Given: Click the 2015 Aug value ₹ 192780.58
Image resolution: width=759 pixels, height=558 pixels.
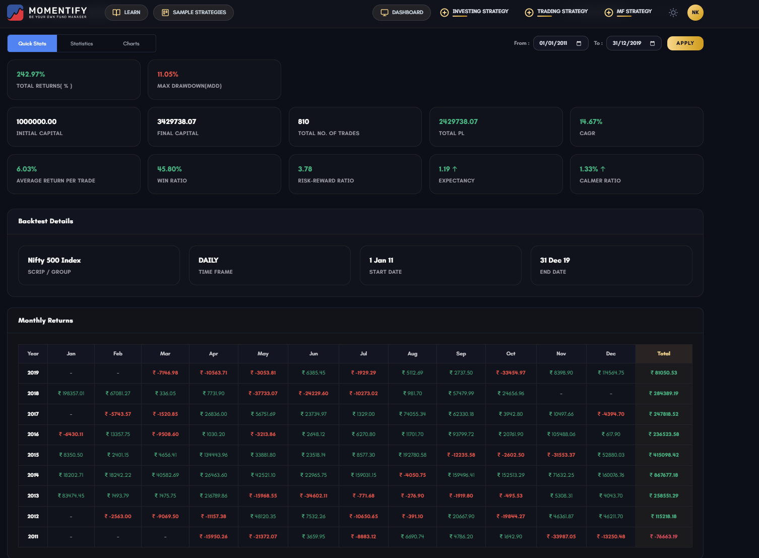Looking at the screenshot, I should [x=412, y=455].
